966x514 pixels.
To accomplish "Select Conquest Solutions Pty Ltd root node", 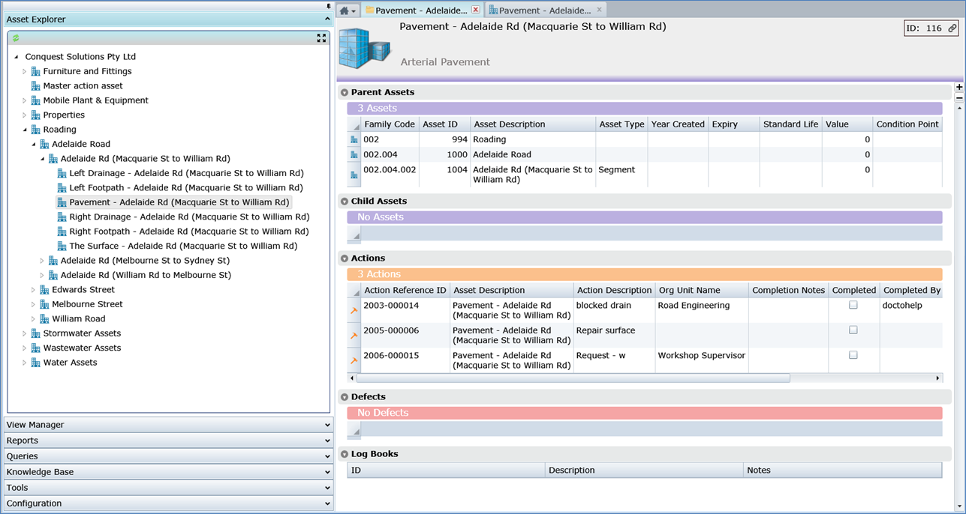I will pyautogui.click(x=80, y=57).
